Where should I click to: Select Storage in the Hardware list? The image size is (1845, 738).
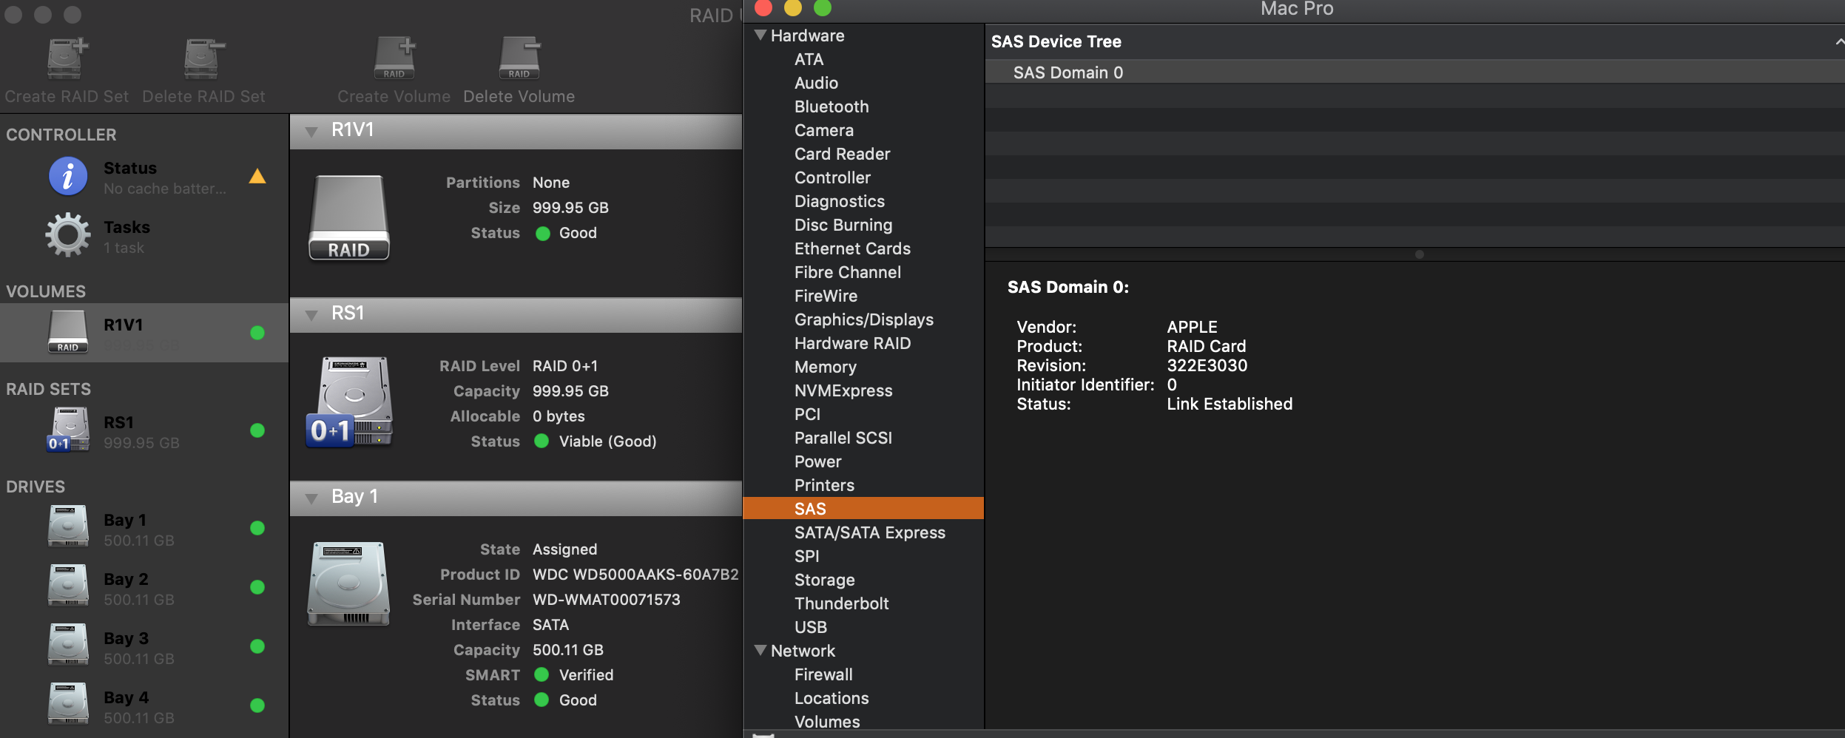[824, 580]
